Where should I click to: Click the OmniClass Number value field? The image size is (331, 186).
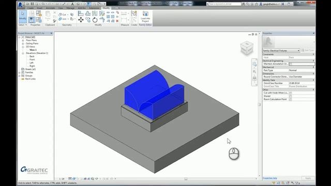(301, 83)
